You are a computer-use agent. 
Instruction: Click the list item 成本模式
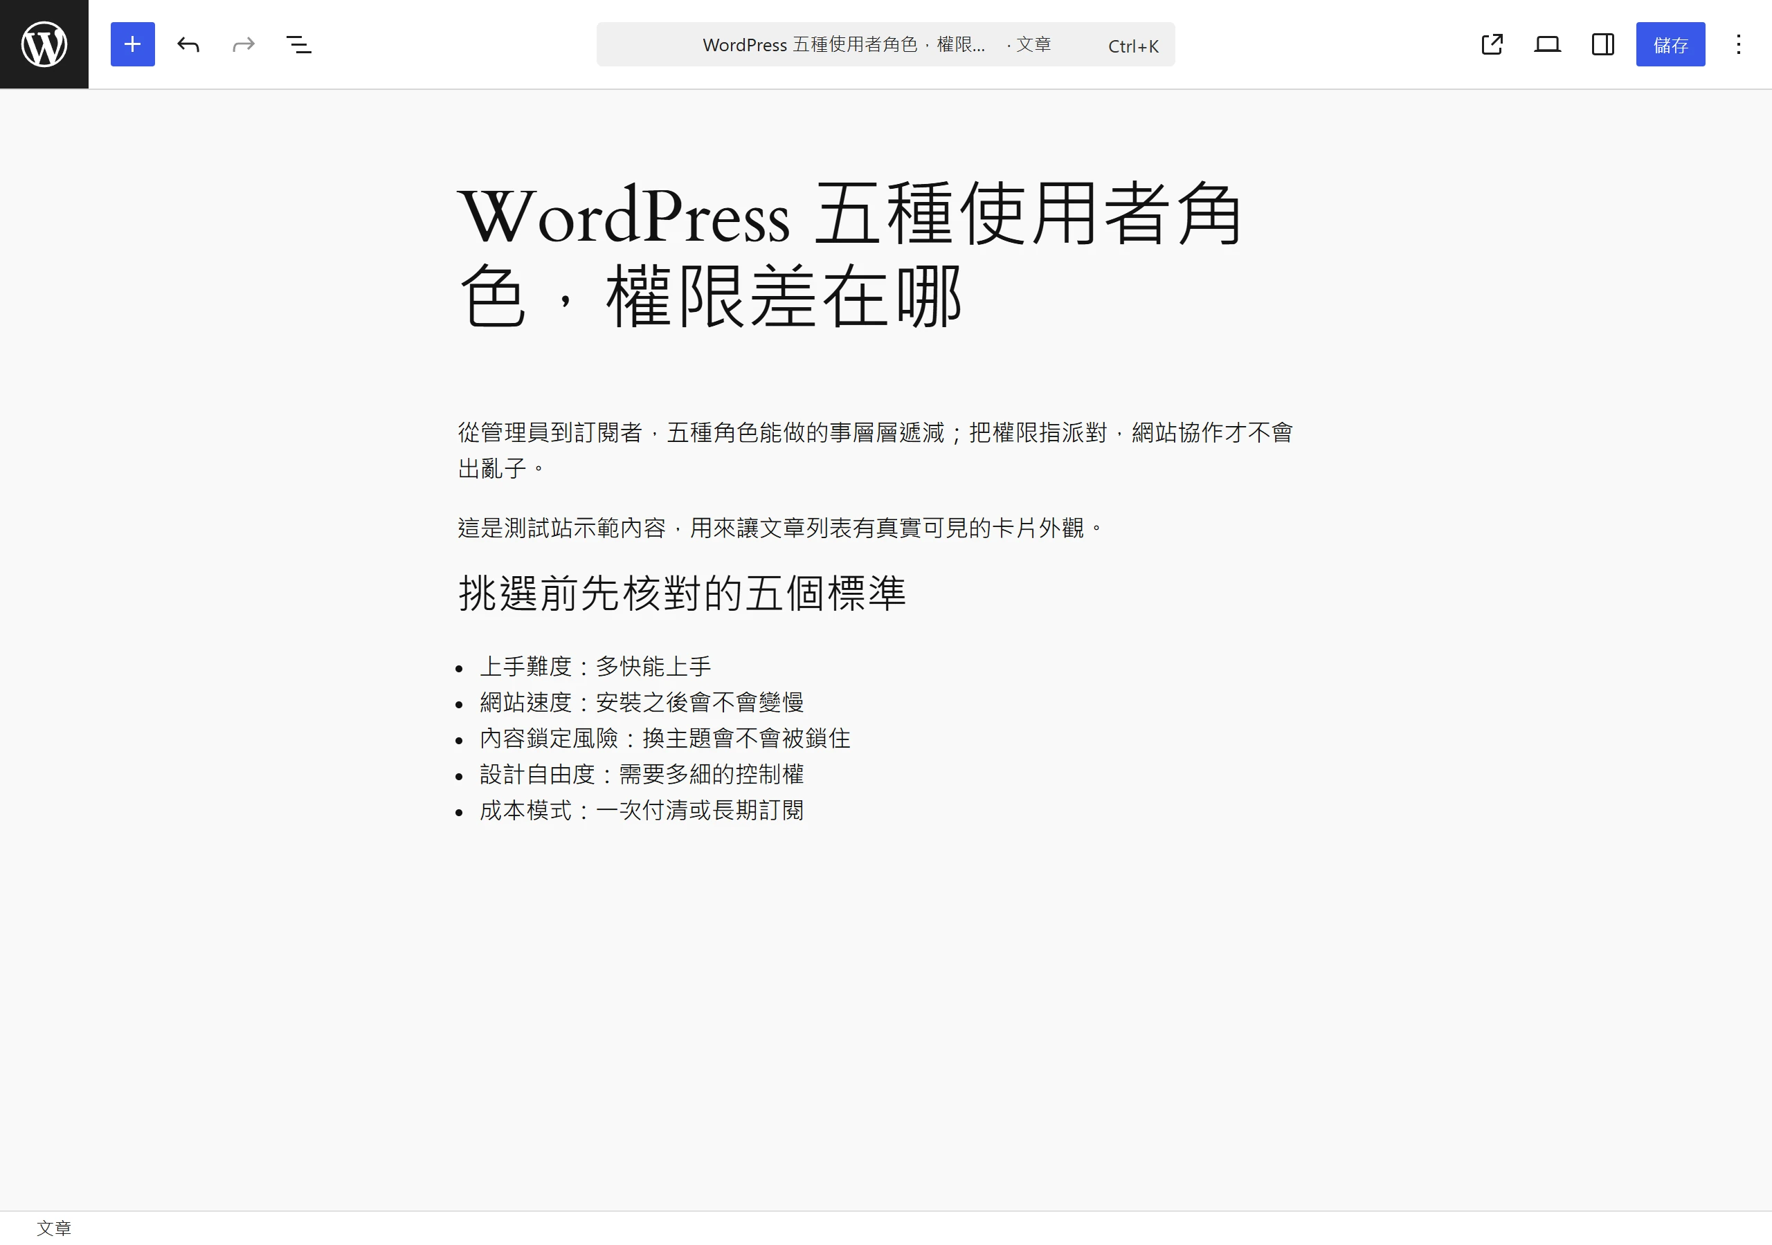[x=642, y=810]
